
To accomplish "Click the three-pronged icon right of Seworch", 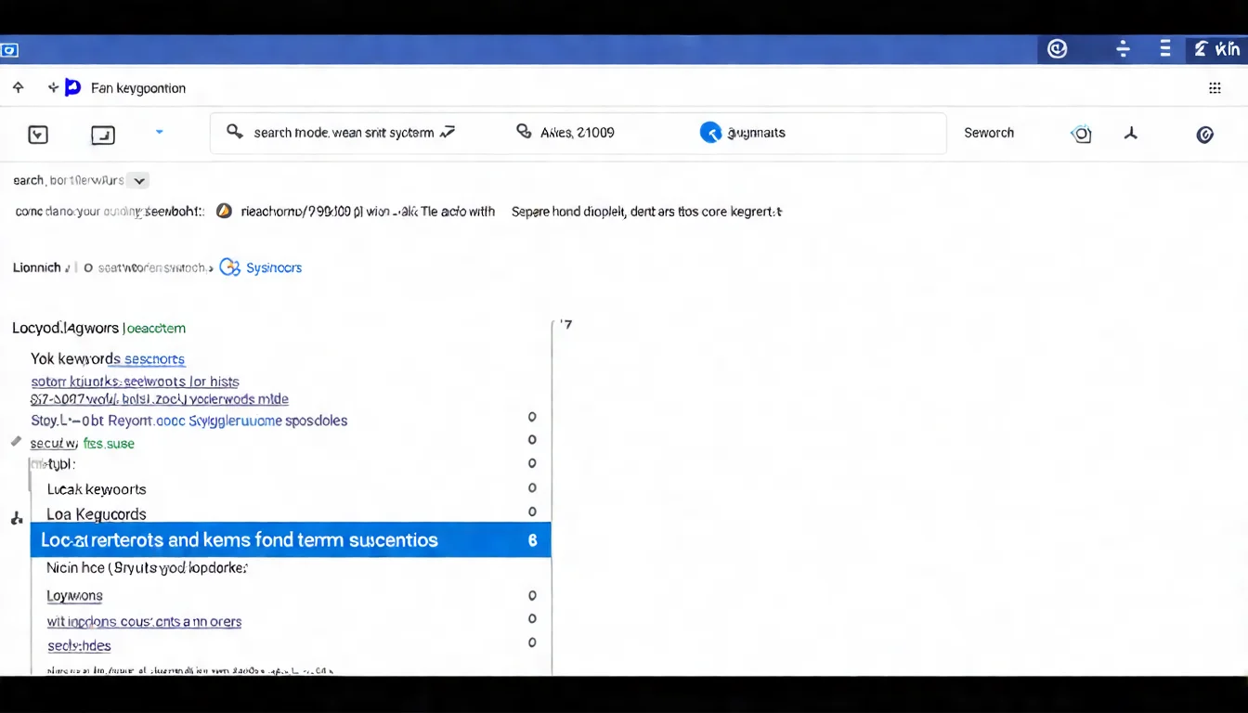I will 1130,134.
